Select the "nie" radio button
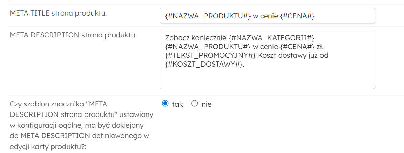Viewport: 404px width, 153px height. [194, 104]
